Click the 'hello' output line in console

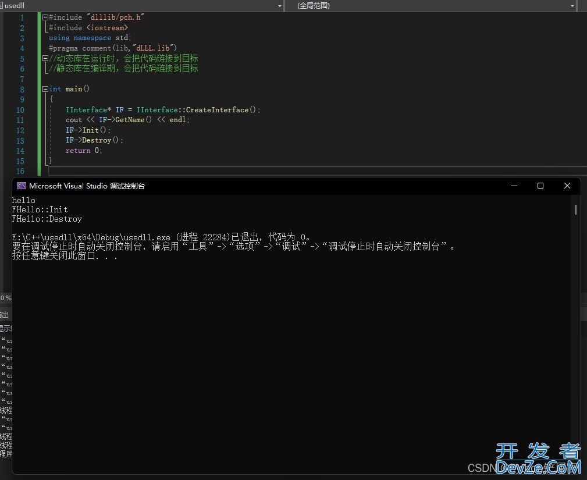click(x=24, y=200)
